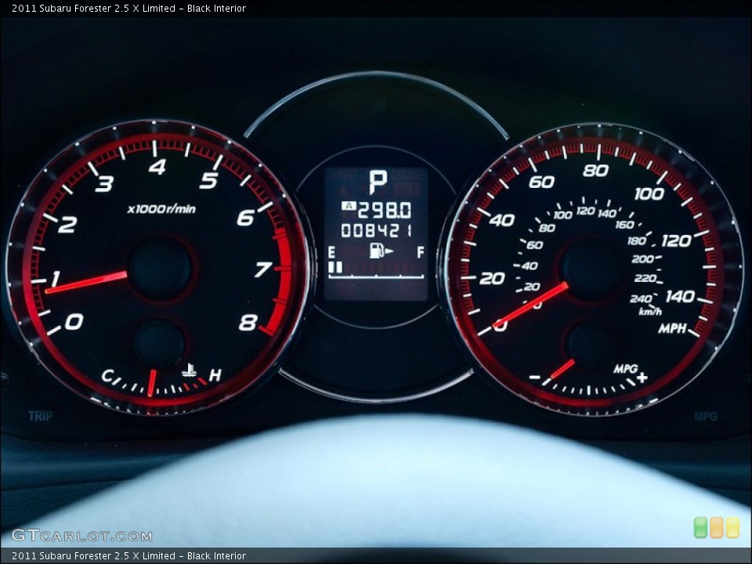
Task: Click the small 200 km/h number
Action: (x=642, y=259)
